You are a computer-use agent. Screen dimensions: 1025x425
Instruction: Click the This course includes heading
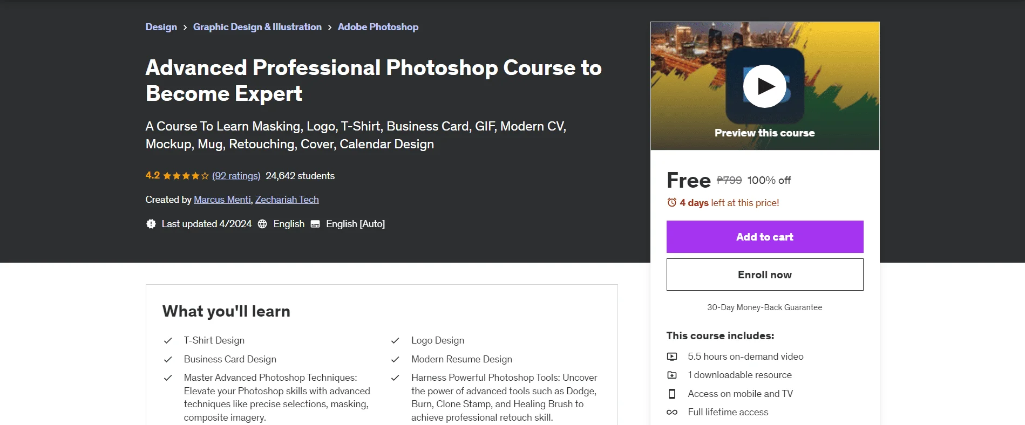(x=721, y=335)
